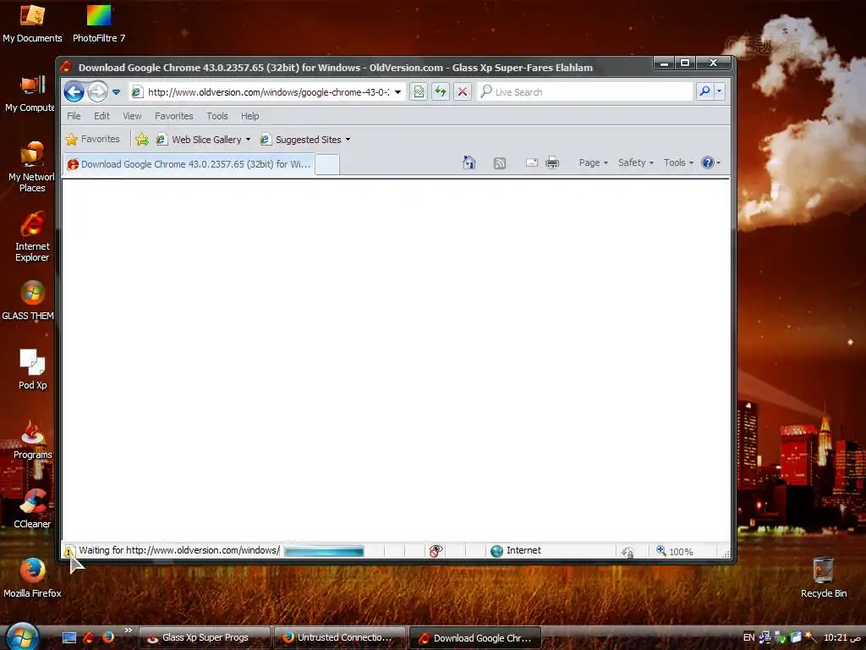Open My Computer desktop icon
Viewport: 866px width, 650px height.
tap(31, 94)
